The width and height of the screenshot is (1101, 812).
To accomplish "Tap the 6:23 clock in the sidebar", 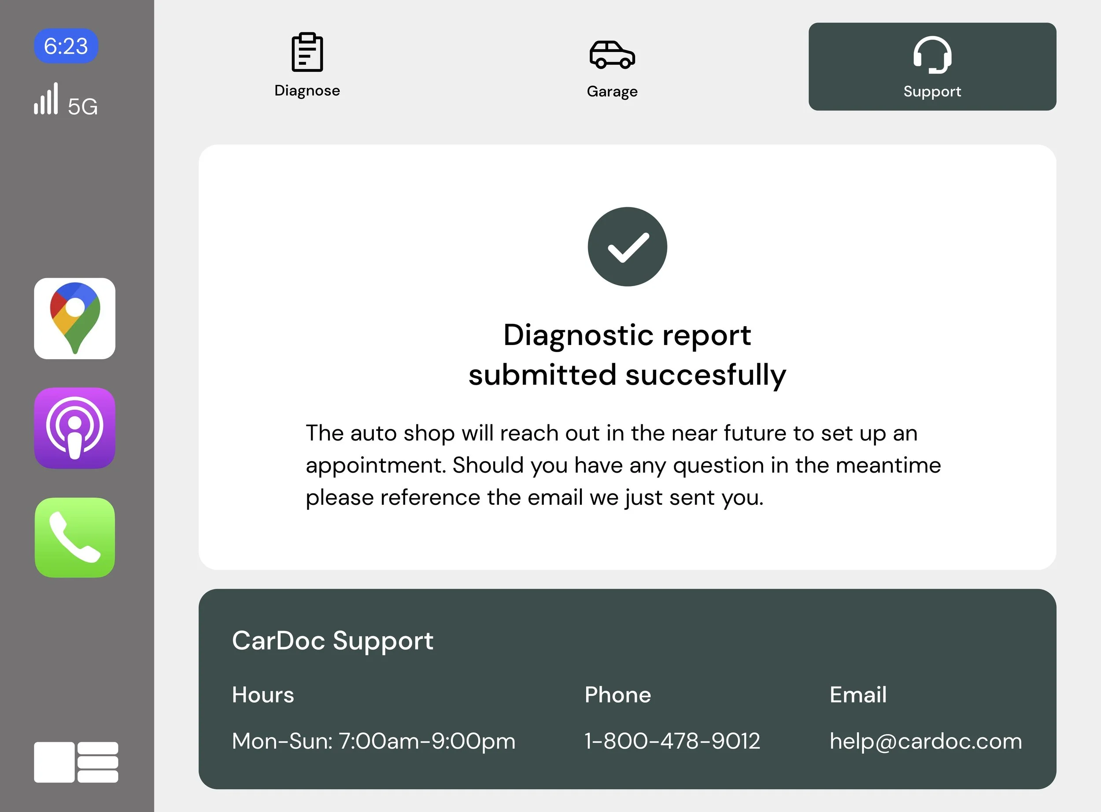I will (66, 46).
